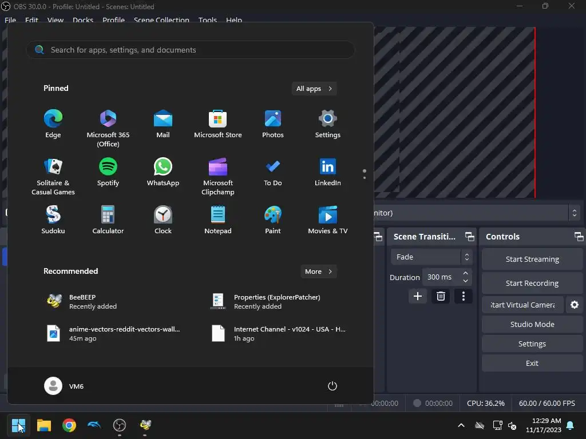Open the clock showing 12:29 AM
The image size is (586, 439).
[x=544, y=425]
